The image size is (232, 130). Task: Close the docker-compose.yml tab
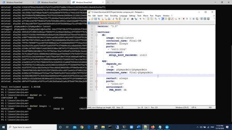(x=118, y=23)
